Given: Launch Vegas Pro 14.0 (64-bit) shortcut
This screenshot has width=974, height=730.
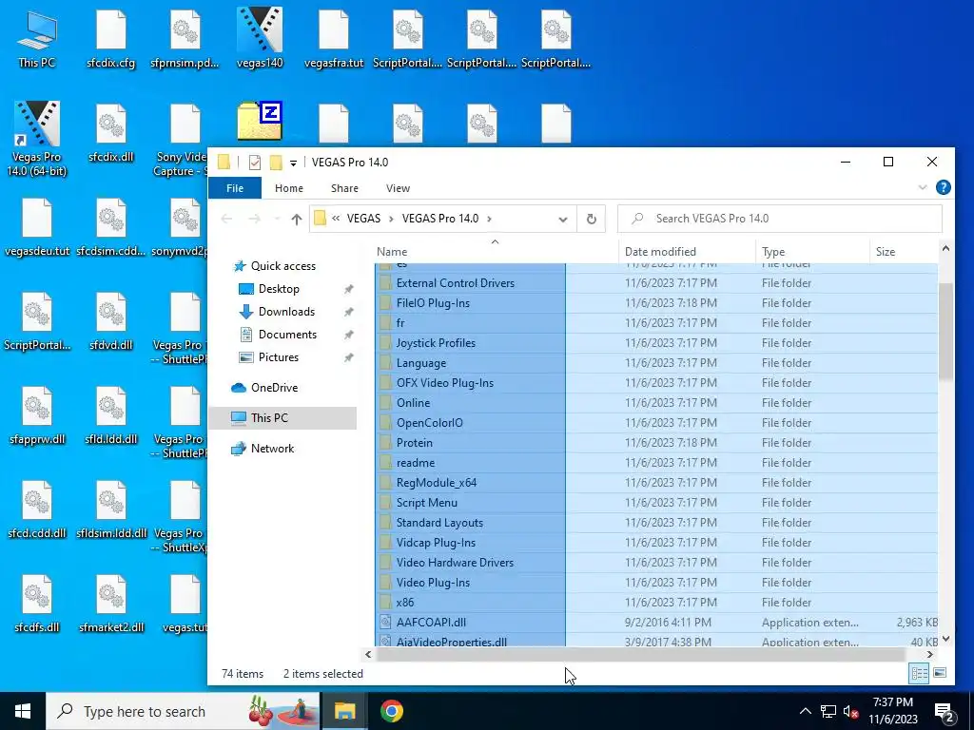Looking at the screenshot, I should pos(37,139).
